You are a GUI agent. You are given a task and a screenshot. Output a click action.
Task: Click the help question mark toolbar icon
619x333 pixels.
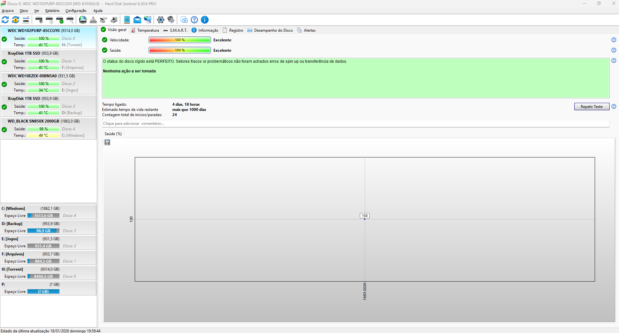194,20
